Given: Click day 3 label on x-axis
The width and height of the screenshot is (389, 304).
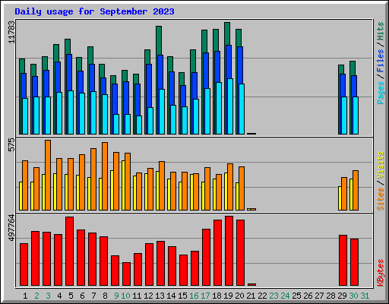Looking at the screenshot, I should pos(48,296).
